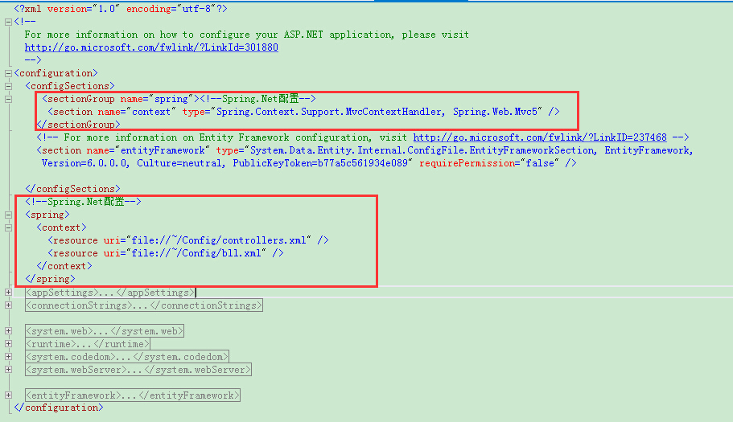
Task: Click the collapsed system.codedom placeholder box
Action: [127, 357]
